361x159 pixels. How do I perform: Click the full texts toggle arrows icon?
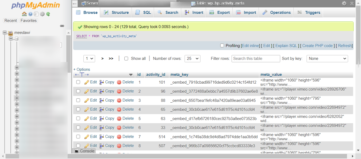point(82,75)
